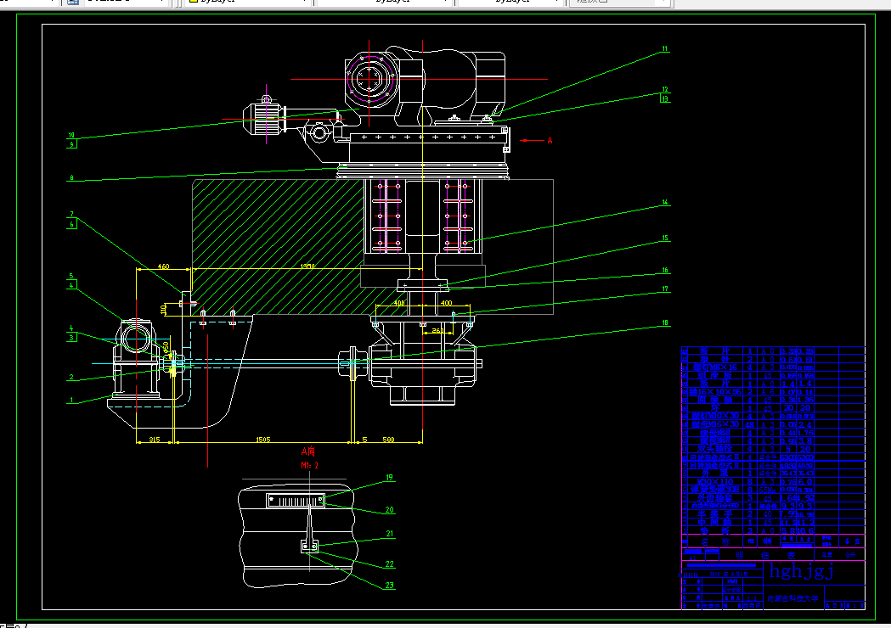Select the 外罩 row in parts list
The height and width of the screenshot is (628, 891).
coord(773,474)
